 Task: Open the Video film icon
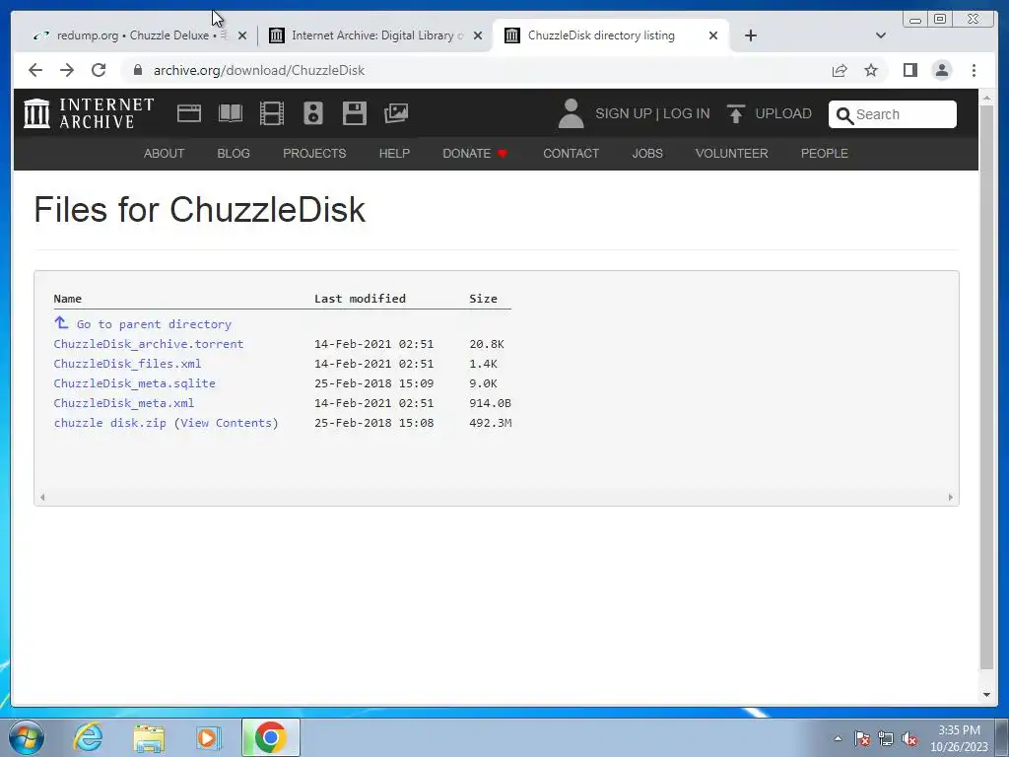[272, 113]
